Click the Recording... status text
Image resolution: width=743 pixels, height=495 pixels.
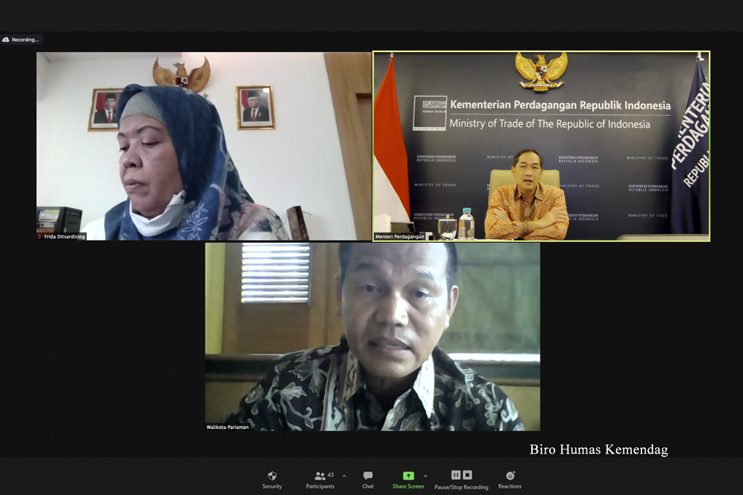25,40
